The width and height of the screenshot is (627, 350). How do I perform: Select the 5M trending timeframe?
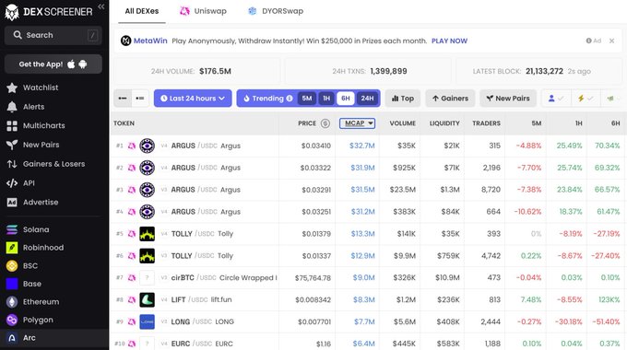pos(307,99)
